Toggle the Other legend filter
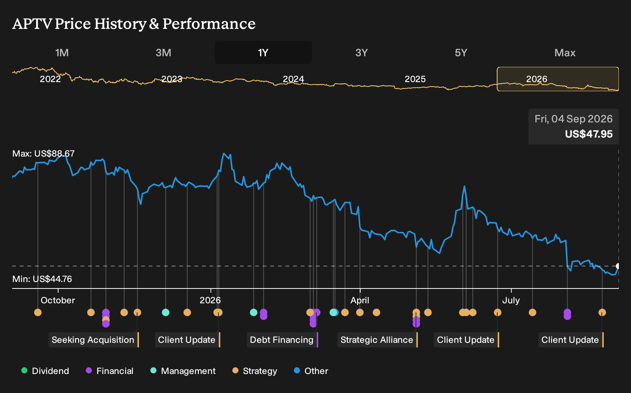The width and height of the screenshot is (631, 393). 311,371
